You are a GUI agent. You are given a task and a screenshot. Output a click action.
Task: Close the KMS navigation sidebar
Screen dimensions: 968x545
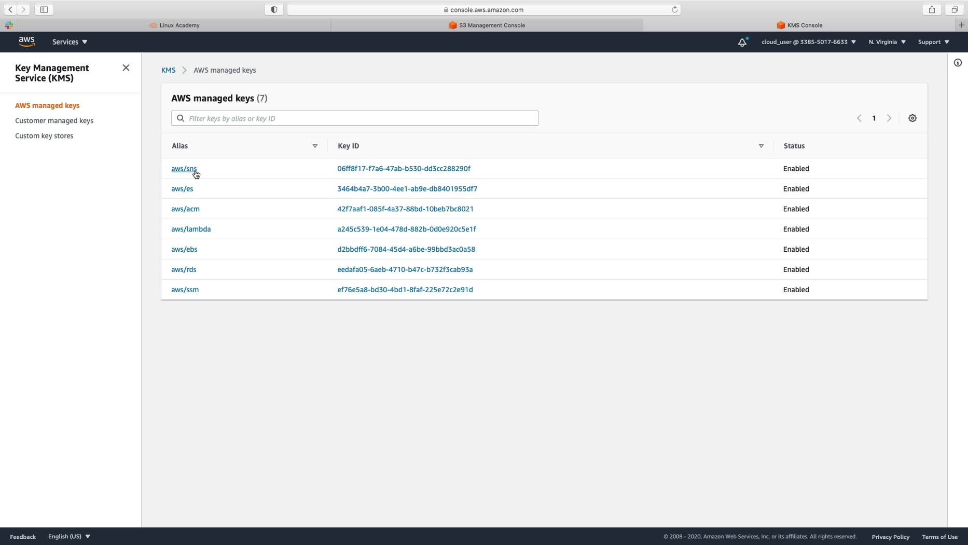click(x=126, y=68)
